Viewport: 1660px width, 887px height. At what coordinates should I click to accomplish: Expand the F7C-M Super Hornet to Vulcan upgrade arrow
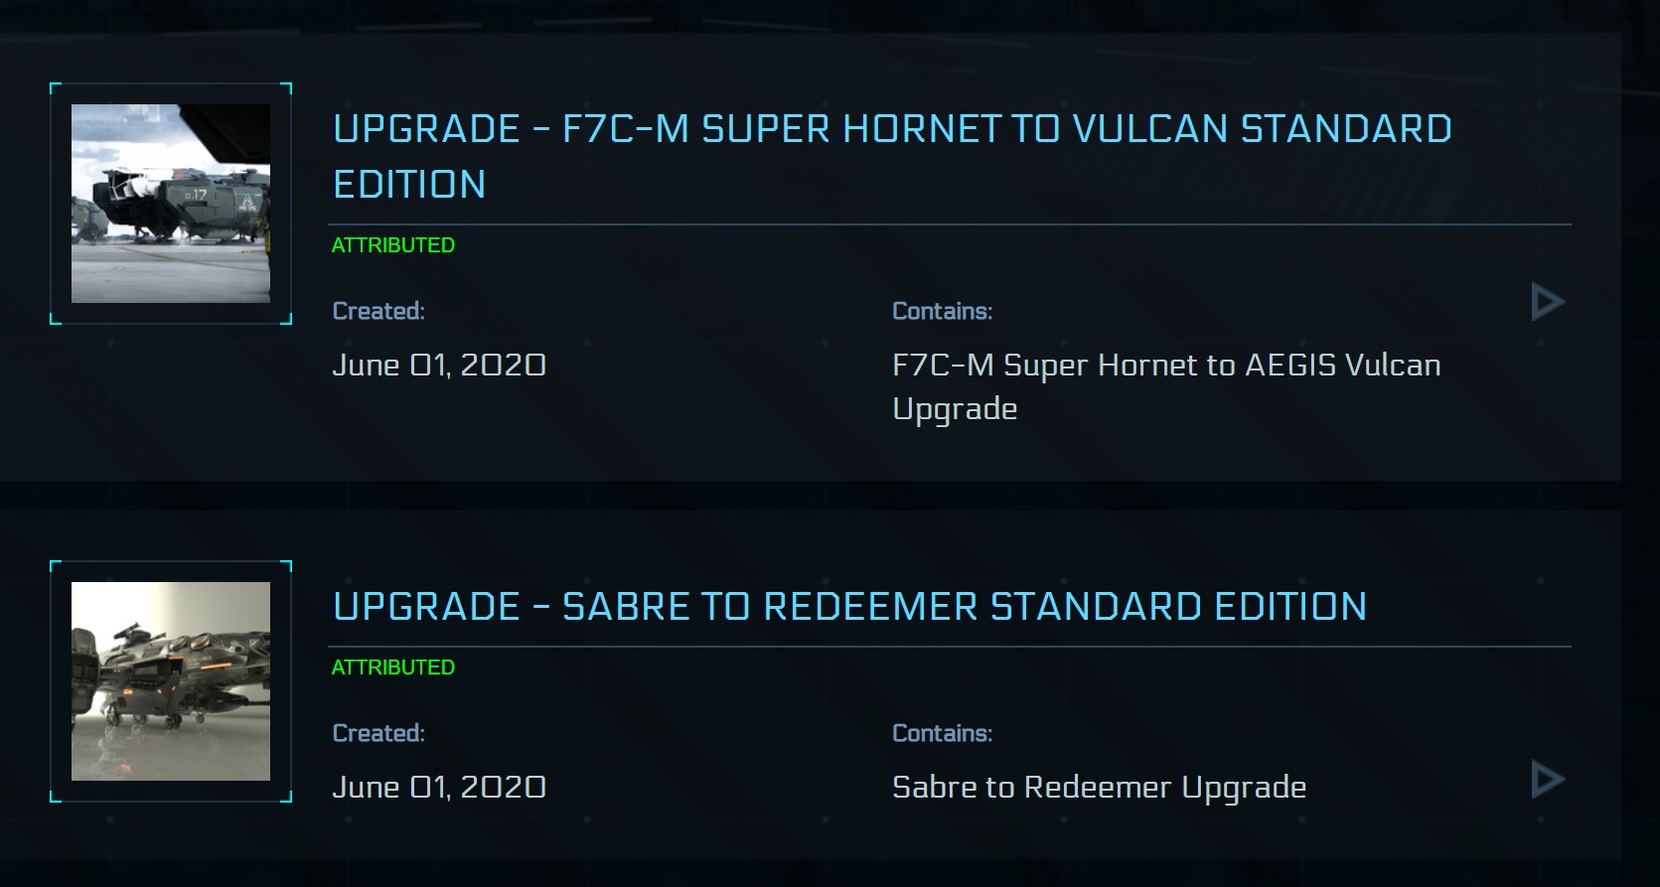click(x=1548, y=302)
